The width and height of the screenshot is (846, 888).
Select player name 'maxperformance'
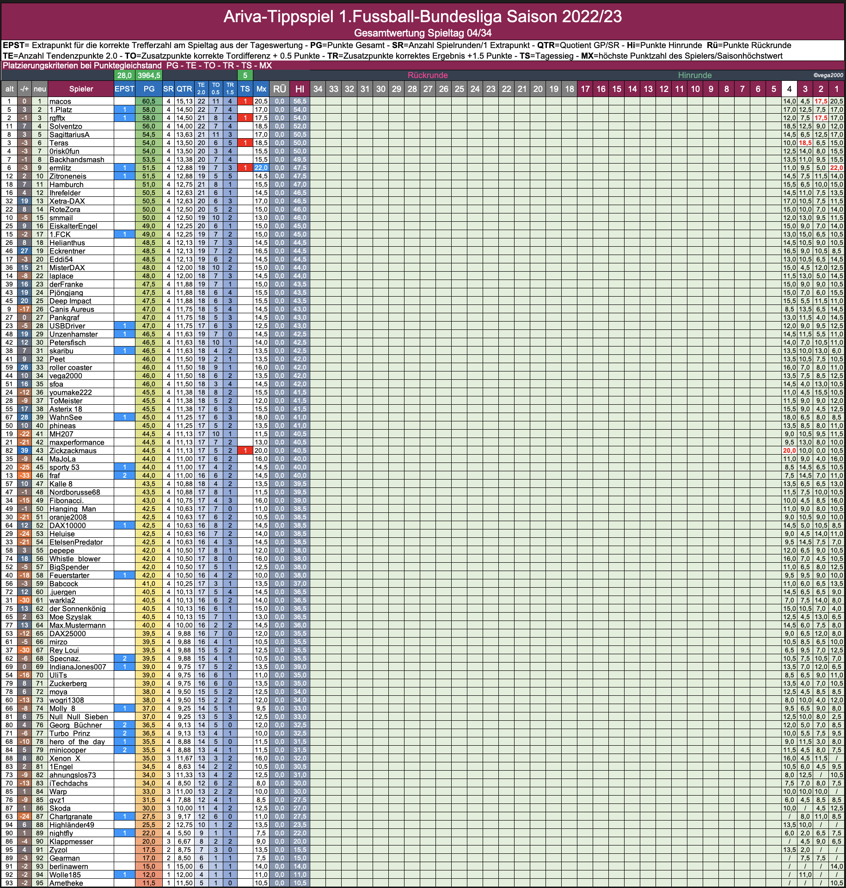[x=77, y=442]
